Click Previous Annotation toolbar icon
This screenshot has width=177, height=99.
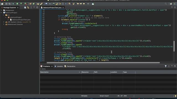click(74, 4)
